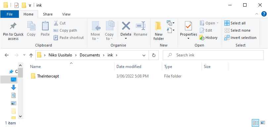The height and width of the screenshot is (127, 268).
Task: Open the File menu tab
Action: 10,14
